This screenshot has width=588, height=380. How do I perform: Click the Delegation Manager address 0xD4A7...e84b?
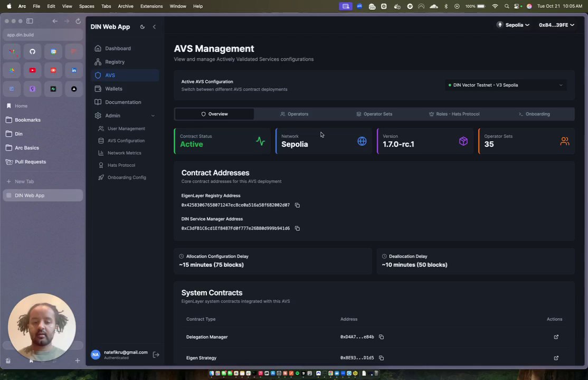pyautogui.click(x=357, y=337)
